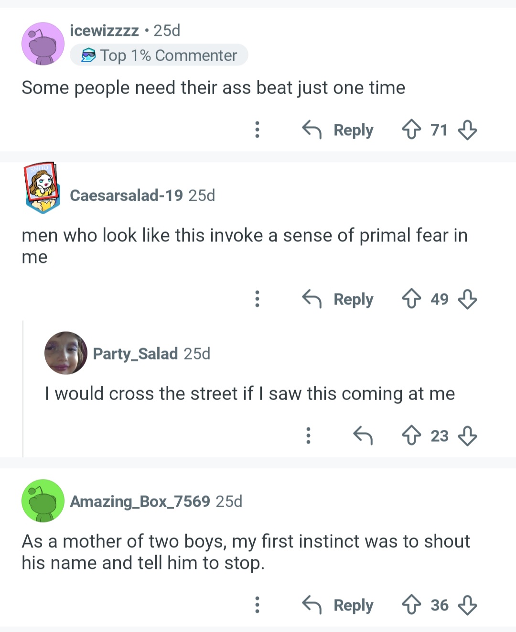516x632 pixels.
Task: Open options menu for Caesarsalad-19's comment
Action: tap(257, 299)
